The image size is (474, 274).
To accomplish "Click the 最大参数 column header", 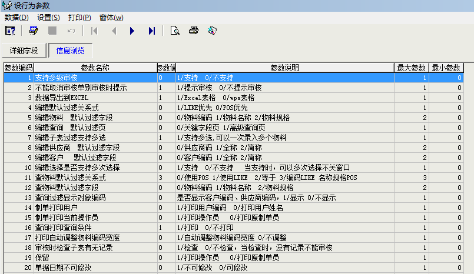I will (x=411, y=68).
